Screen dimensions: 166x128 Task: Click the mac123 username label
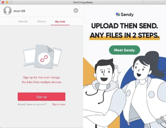point(19,11)
